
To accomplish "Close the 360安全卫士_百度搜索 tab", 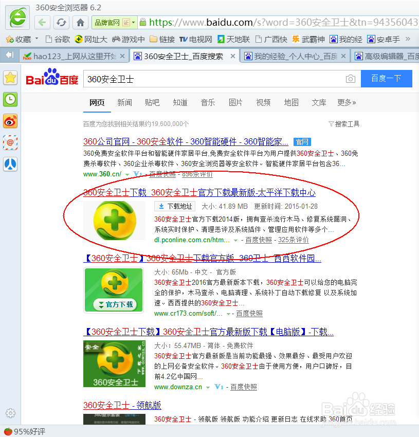I will [x=233, y=57].
